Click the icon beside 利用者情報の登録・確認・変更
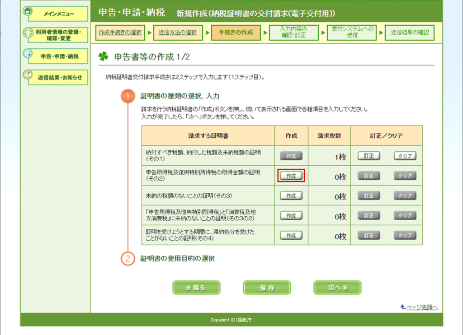The image size is (463, 335). (x=27, y=33)
